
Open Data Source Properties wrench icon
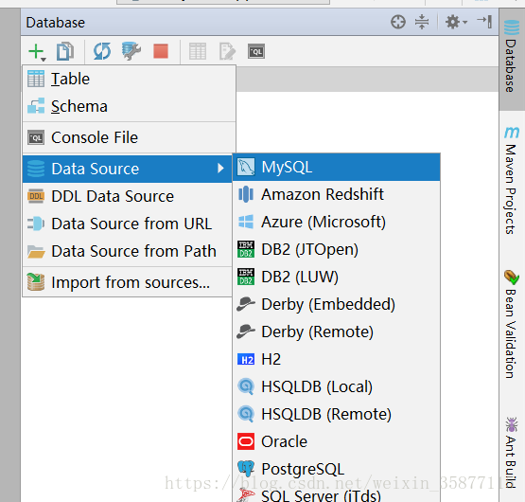point(131,51)
